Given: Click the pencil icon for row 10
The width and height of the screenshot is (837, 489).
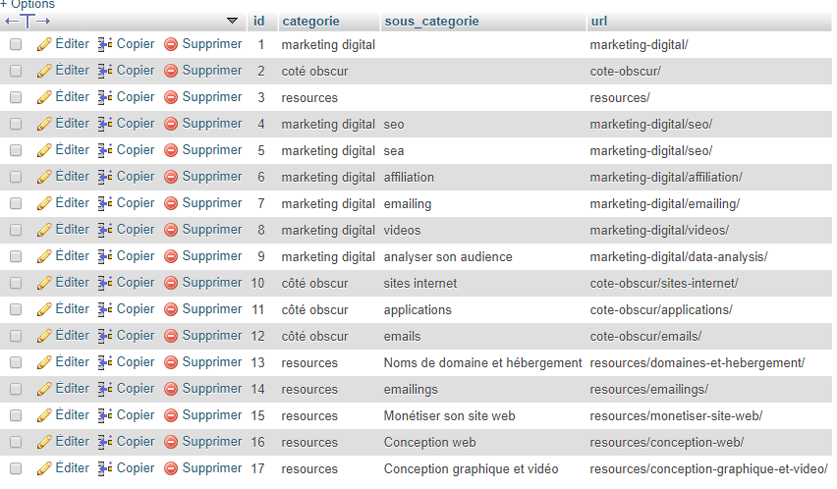Looking at the screenshot, I should pyautogui.click(x=44, y=283).
